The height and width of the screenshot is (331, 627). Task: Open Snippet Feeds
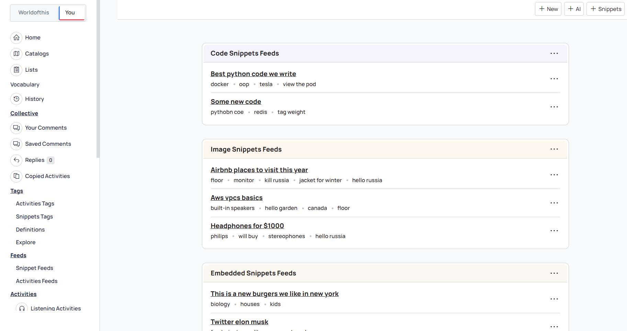[34, 268]
